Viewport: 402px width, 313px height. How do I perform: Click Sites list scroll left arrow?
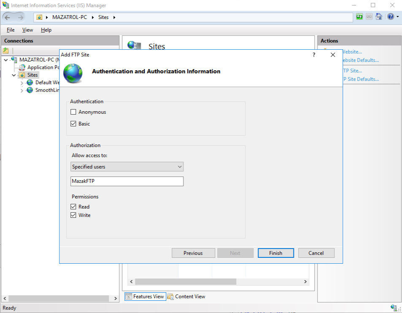(131, 281)
